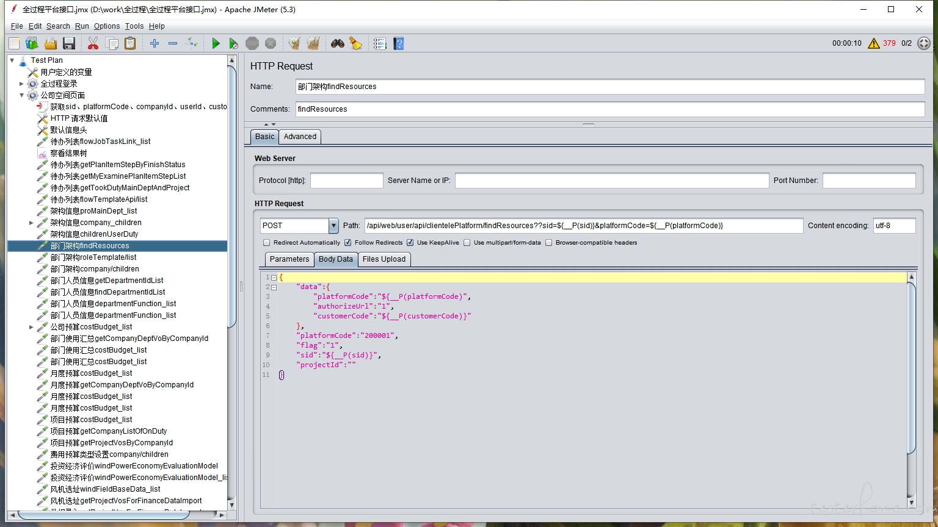Toggle Redirect Automatically checkbox
Image resolution: width=938 pixels, height=527 pixels.
pyautogui.click(x=266, y=243)
